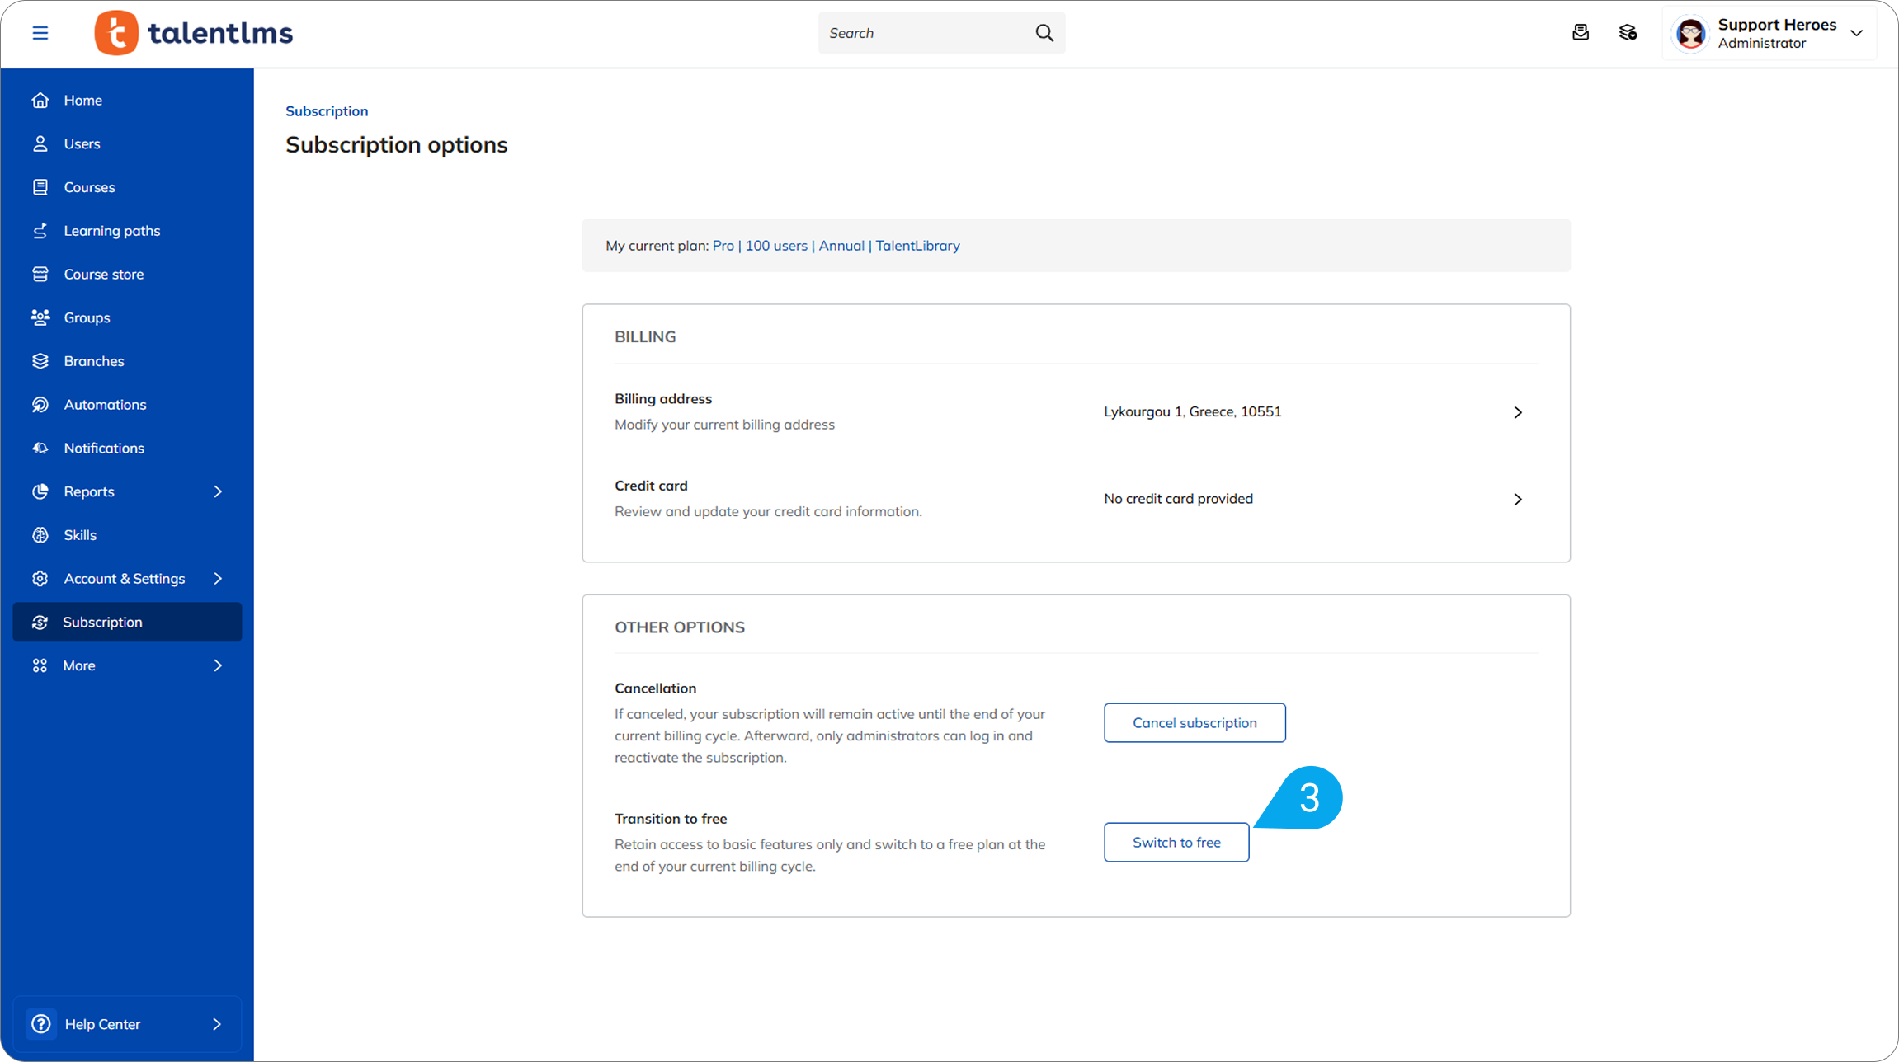Image resolution: width=1899 pixels, height=1062 pixels.
Task: Go to Skills in the sidebar
Action: (x=80, y=535)
